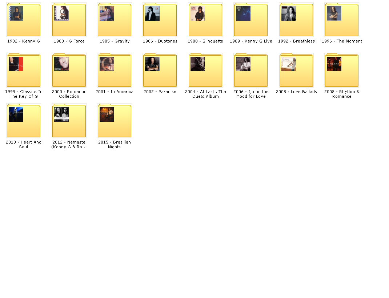Image resolution: width=389 pixels, height=298 pixels.
Task: Select the 1988 - Silhouette folder icon
Action: 205,20
